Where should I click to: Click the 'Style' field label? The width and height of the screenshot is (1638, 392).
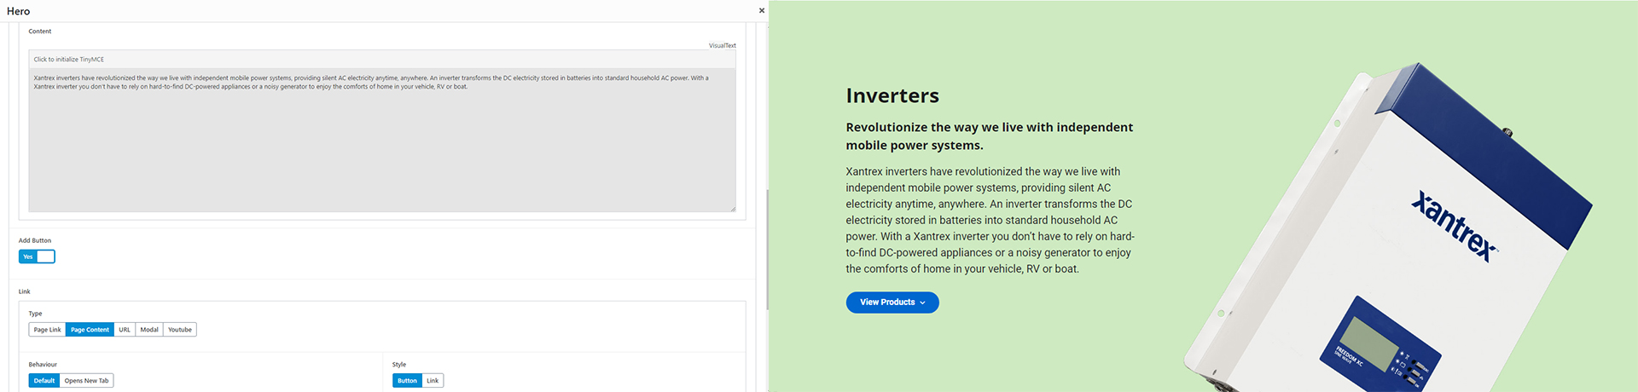point(399,365)
